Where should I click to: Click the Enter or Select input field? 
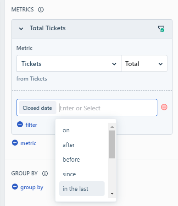(x=107, y=108)
